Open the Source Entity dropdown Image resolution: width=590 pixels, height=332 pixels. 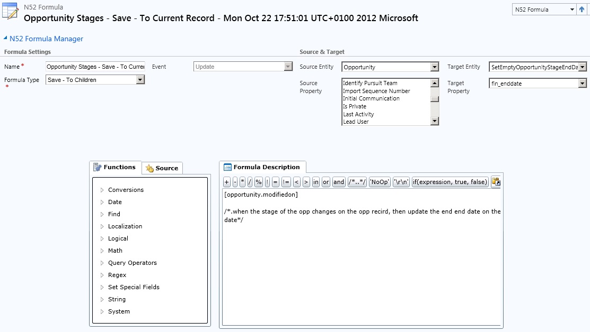click(435, 67)
